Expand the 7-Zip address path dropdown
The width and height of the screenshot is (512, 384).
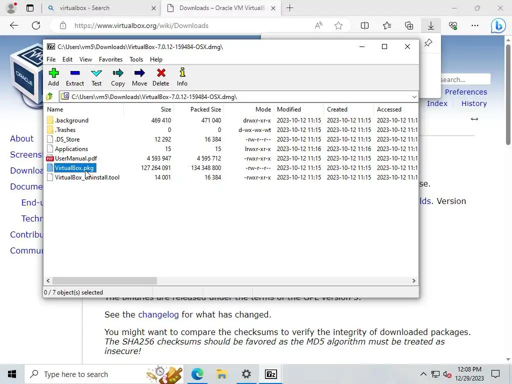click(414, 97)
